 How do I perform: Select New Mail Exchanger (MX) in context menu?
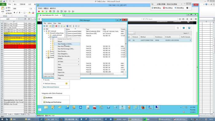point(67,49)
